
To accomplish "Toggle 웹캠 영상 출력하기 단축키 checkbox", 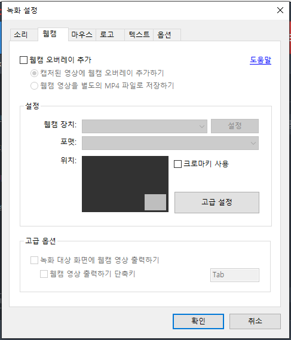I will point(44,274).
